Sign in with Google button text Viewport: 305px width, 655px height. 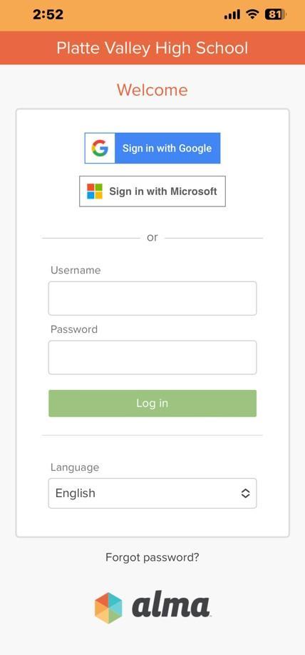click(x=167, y=149)
